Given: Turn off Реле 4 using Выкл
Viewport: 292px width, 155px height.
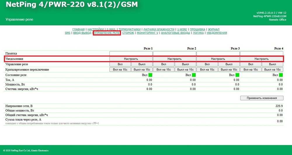Looking at the screenshot, I should pos(272,64).
